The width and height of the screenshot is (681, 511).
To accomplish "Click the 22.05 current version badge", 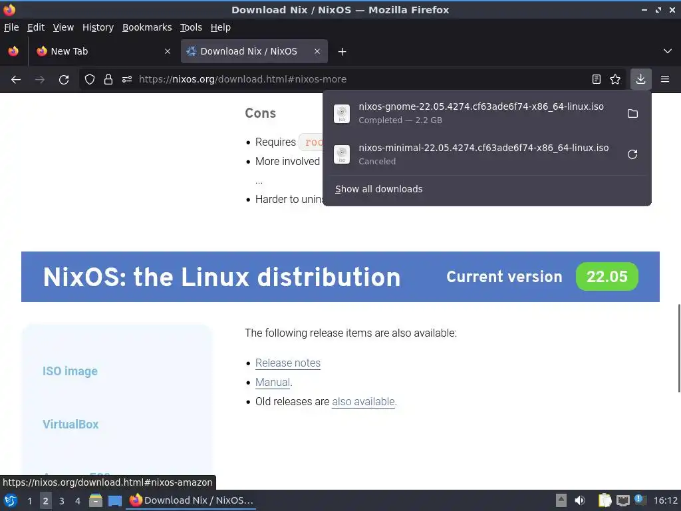I will (x=607, y=277).
